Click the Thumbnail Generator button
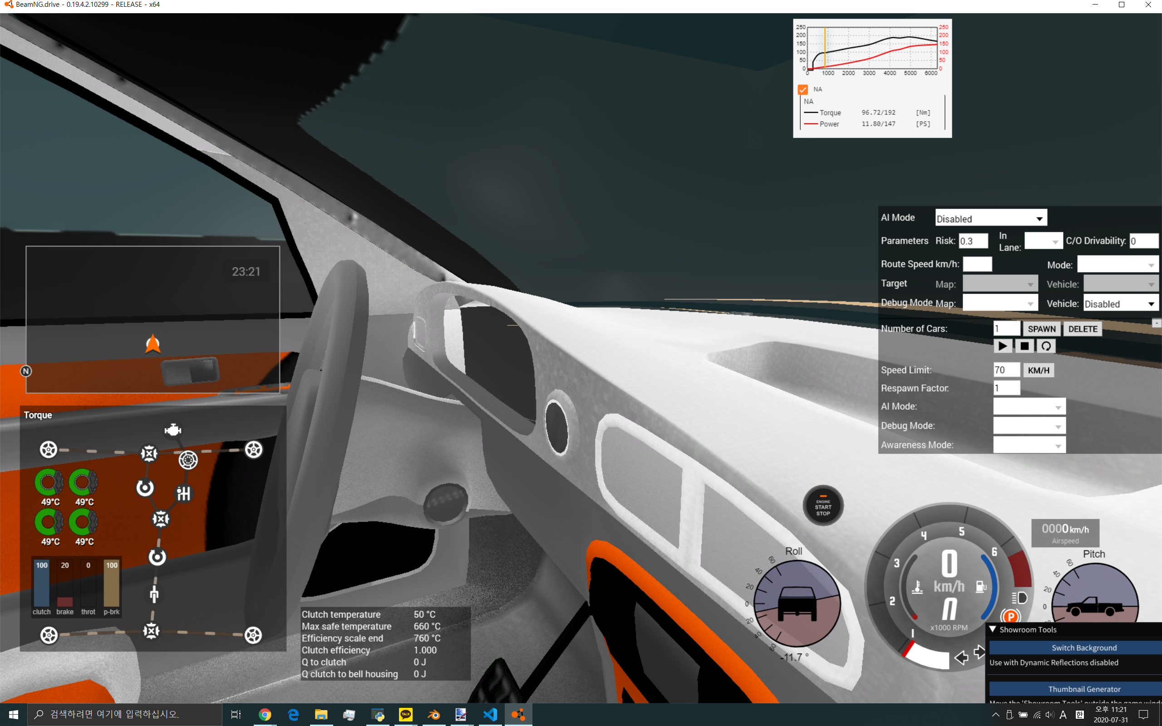The width and height of the screenshot is (1162, 726). pos(1075,689)
